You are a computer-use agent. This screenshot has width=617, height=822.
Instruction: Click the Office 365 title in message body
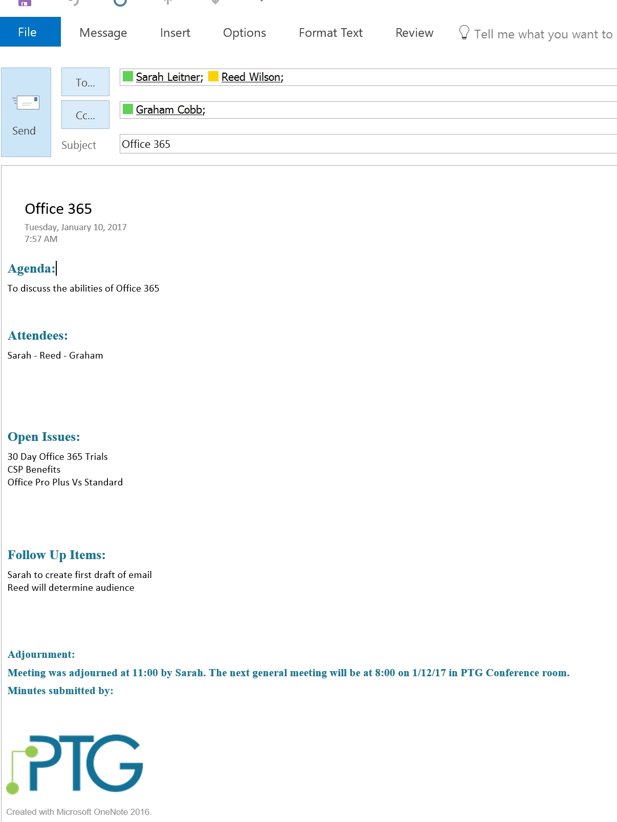point(58,209)
